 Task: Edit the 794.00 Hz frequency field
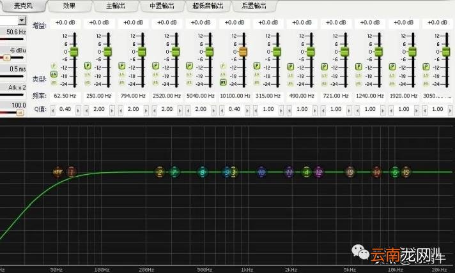[133, 96]
